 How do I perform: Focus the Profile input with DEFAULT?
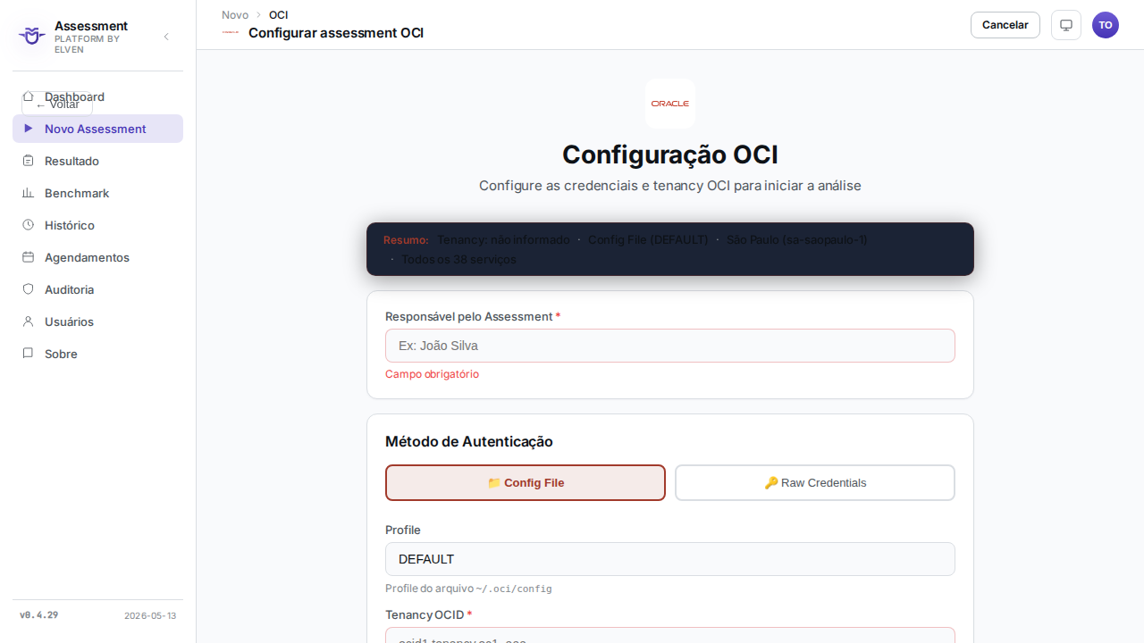670,559
